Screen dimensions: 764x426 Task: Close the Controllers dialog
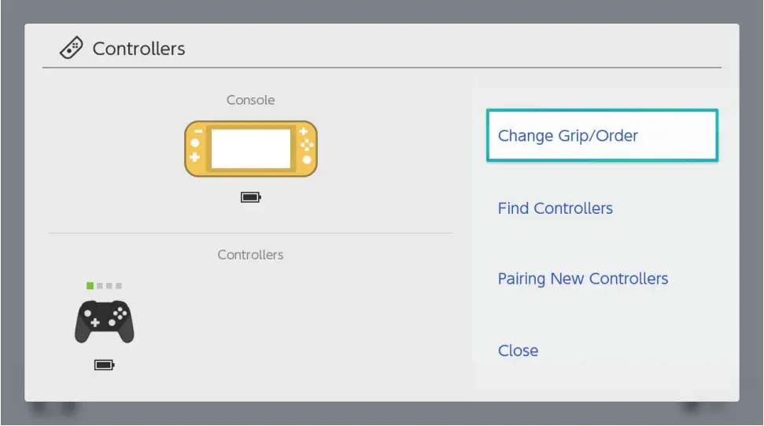[x=518, y=351]
